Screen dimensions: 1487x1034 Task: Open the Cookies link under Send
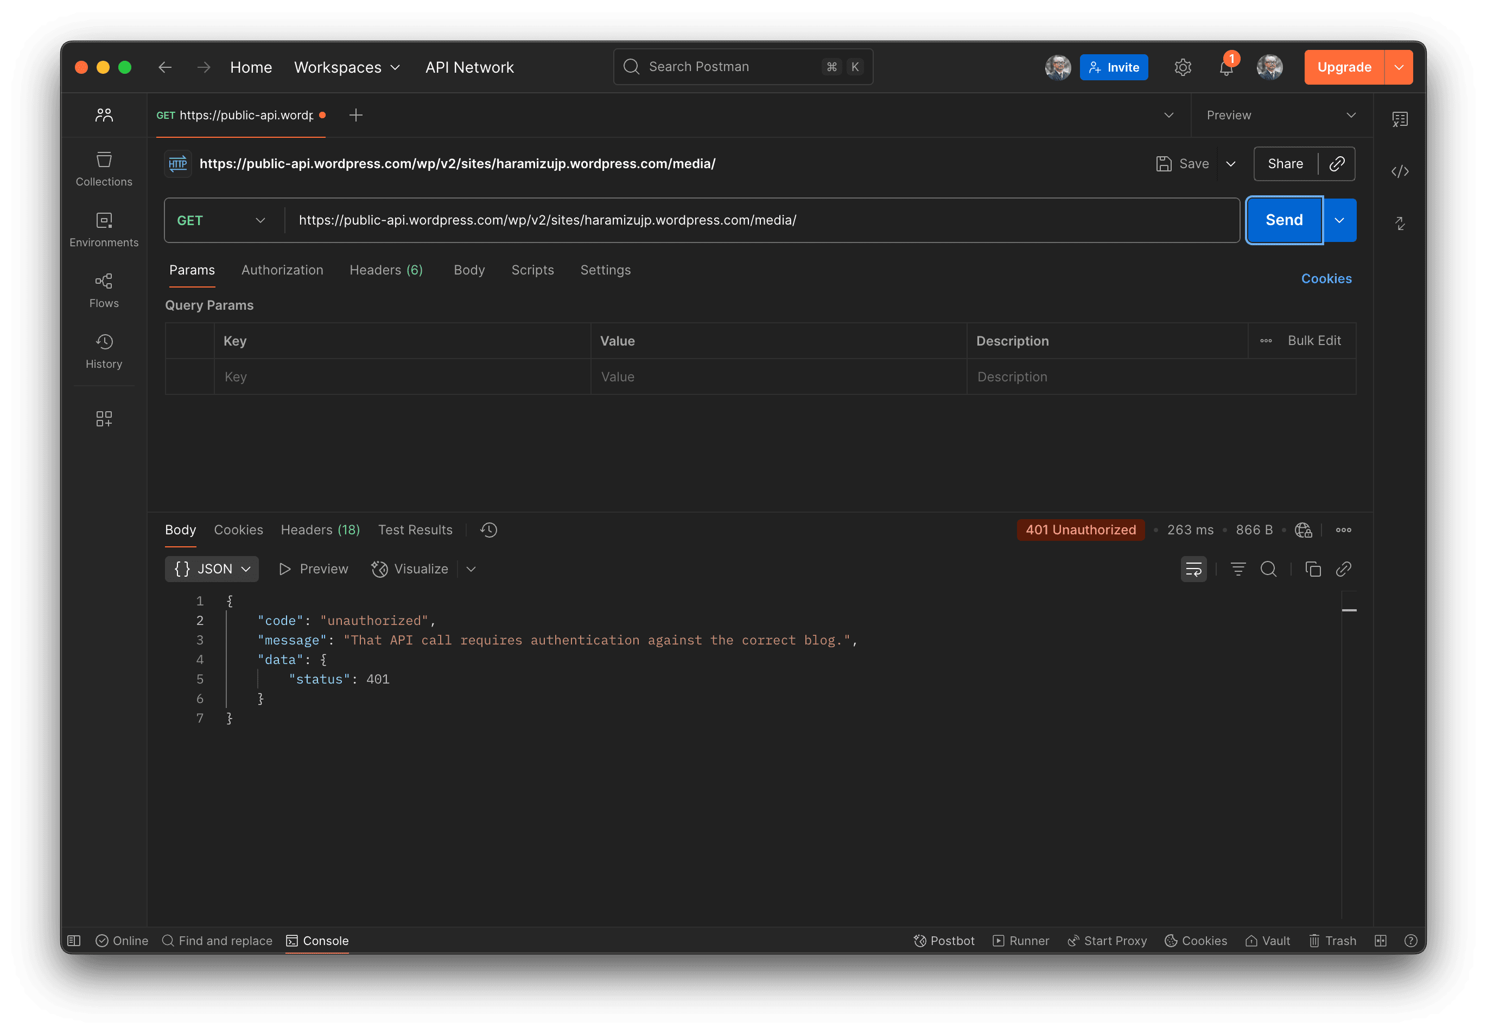click(1326, 278)
